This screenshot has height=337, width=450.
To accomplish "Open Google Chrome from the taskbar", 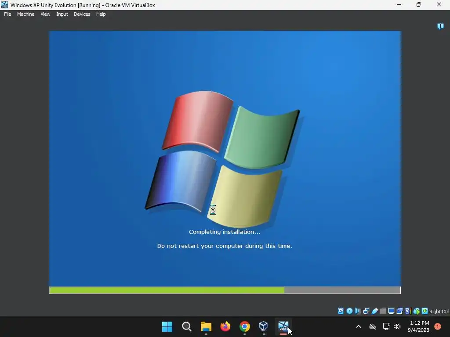I will [x=245, y=326].
